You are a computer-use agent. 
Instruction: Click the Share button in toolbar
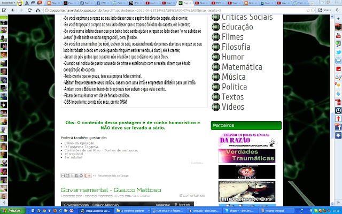coord(325,10)
